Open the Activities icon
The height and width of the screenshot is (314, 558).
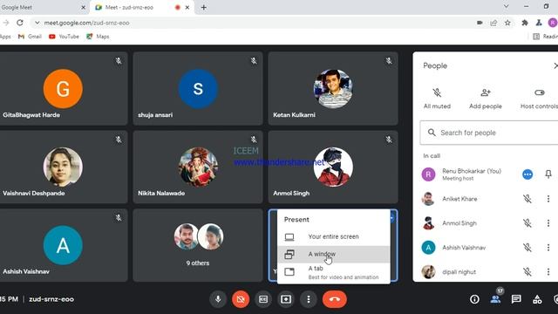click(537, 299)
